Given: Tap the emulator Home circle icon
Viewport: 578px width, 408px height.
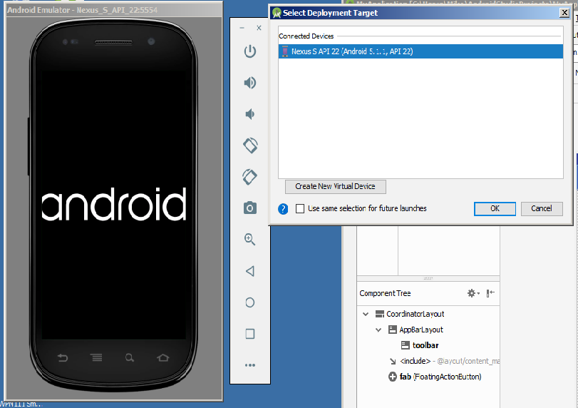Looking at the screenshot, I should pos(250,302).
